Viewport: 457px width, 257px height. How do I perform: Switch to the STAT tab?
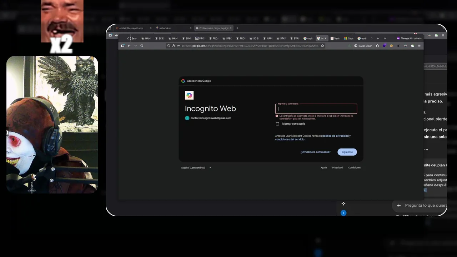click(x=281, y=38)
